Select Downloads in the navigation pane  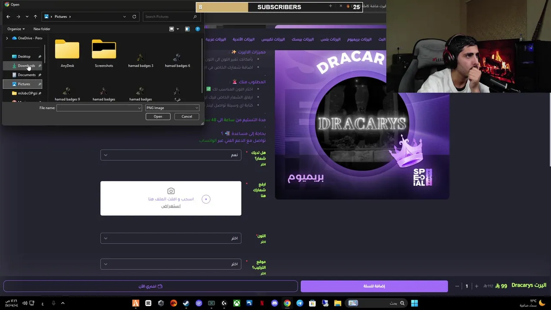(24, 66)
